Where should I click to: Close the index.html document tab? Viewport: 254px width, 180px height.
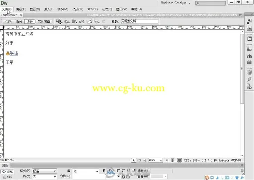pyautogui.click(x=21, y=15)
